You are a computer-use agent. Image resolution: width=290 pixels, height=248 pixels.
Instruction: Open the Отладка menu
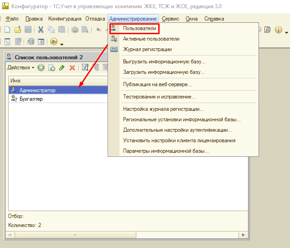click(95, 19)
